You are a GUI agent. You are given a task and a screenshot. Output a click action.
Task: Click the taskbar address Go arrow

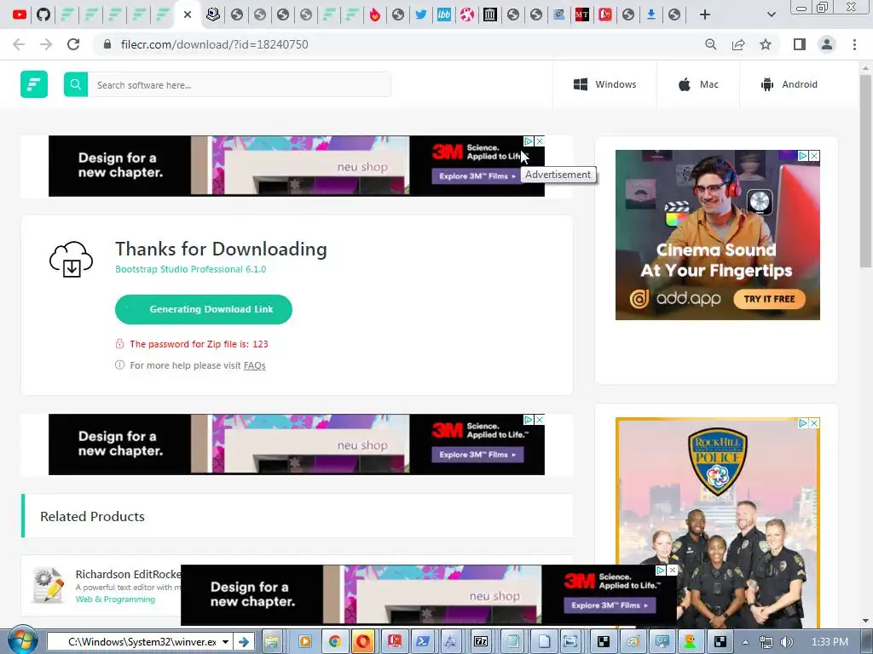[x=244, y=642]
